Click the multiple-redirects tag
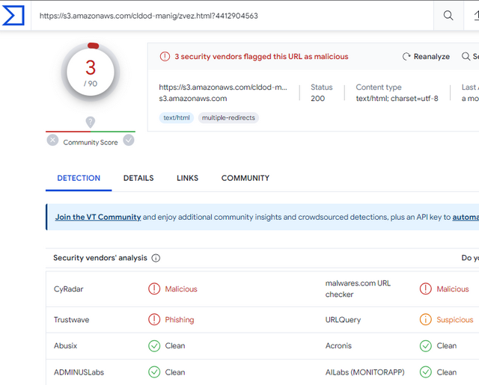This screenshot has height=385, width=479. [228, 118]
